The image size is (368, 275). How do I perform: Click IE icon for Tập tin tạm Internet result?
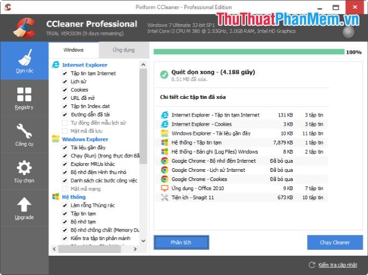pyautogui.click(x=165, y=115)
